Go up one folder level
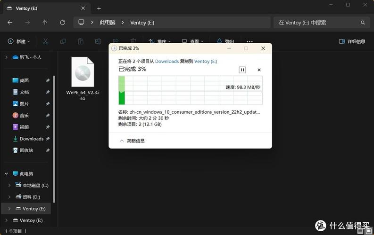This screenshot has width=374, height=235. click(45, 23)
